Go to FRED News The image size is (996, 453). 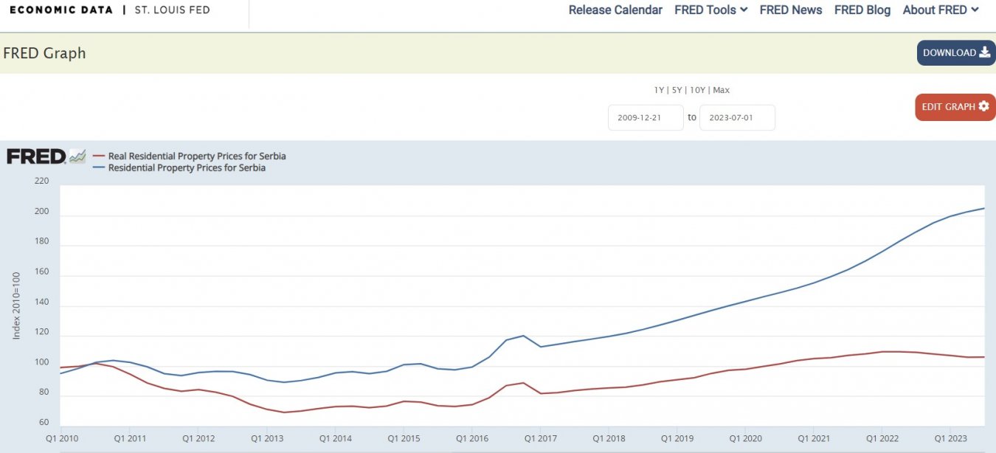pyautogui.click(x=790, y=10)
